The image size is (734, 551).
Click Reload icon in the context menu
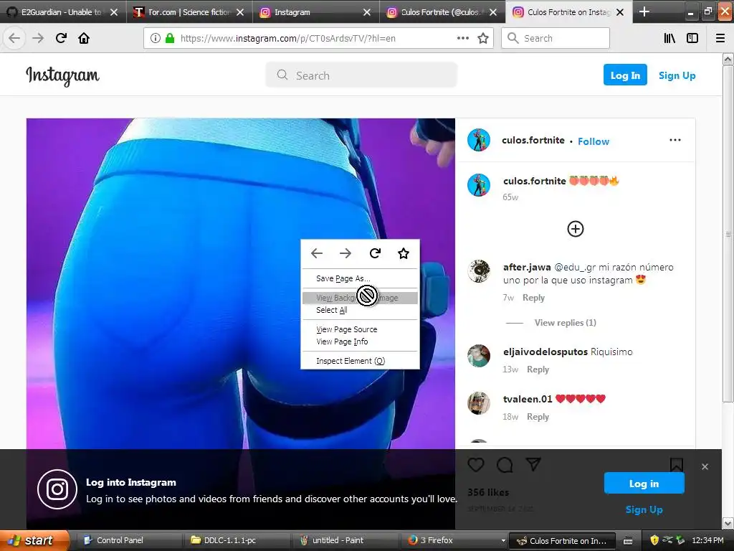[x=375, y=253]
